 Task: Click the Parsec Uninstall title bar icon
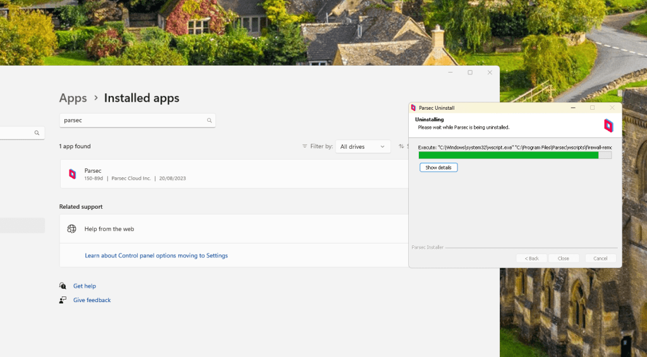[413, 107]
